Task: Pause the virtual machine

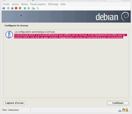Action: click(25, 8)
